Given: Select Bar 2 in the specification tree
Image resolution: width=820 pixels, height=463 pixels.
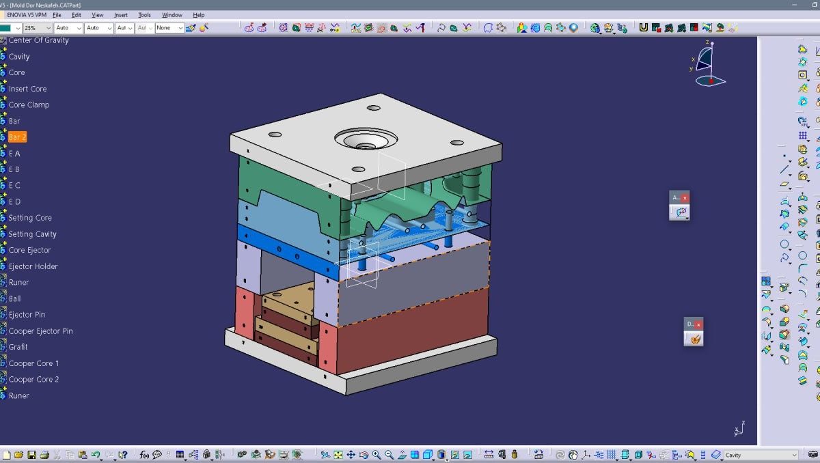Looking at the screenshot, I should tap(17, 137).
